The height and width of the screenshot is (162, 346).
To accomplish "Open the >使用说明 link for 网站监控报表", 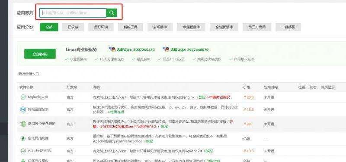I will click(x=115, y=112).
